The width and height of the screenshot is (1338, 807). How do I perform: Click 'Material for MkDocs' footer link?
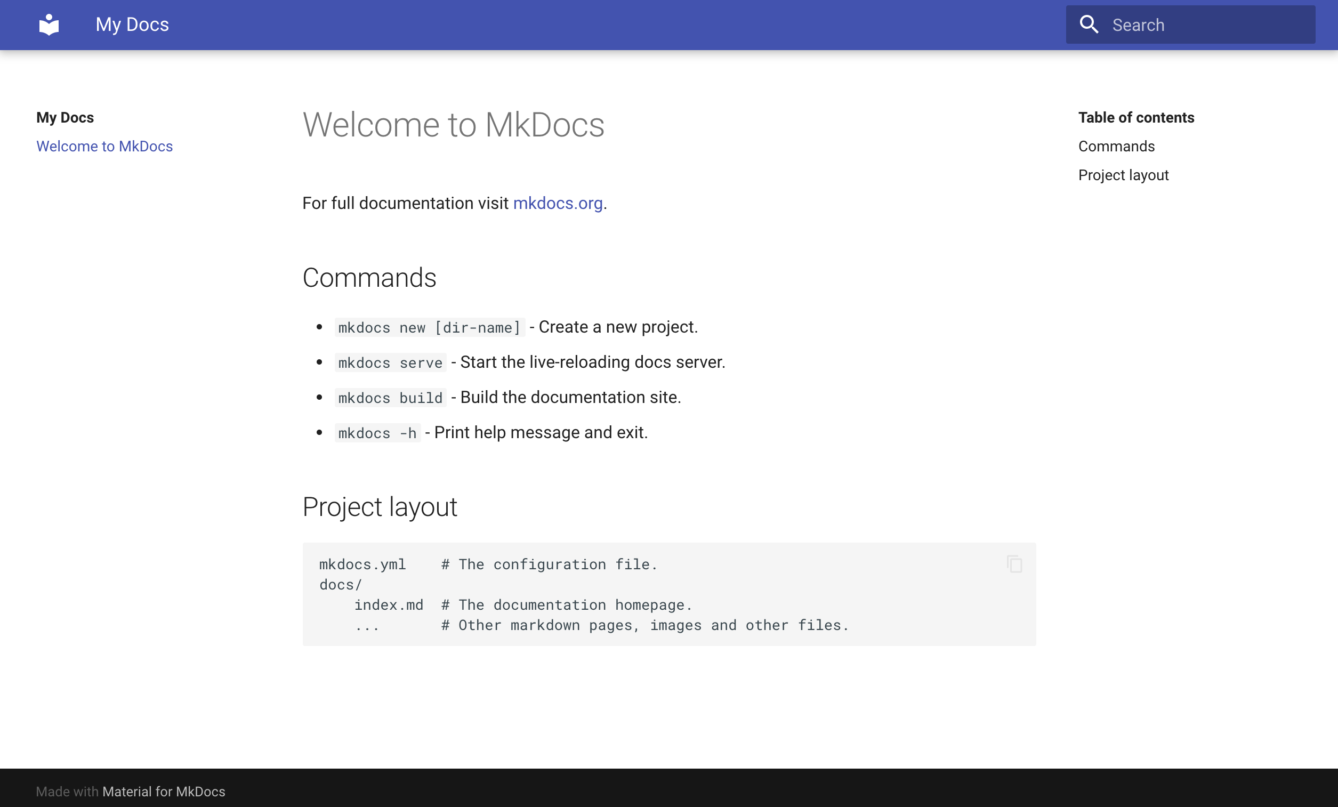[x=164, y=792]
